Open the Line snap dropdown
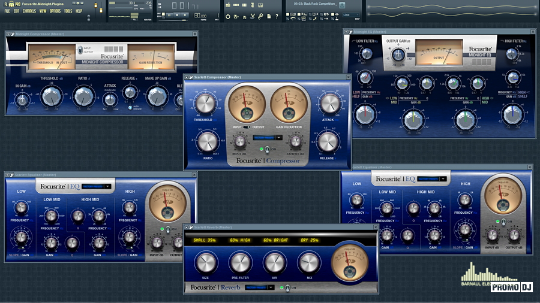Viewport: 540px width, 303px height. (x=351, y=15)
